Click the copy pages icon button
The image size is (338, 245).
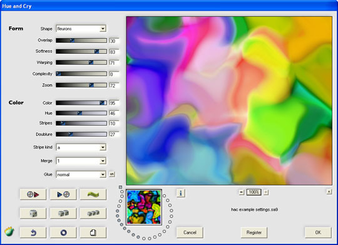click(93, 232)
